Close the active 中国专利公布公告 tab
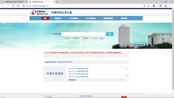 (53, 2)
